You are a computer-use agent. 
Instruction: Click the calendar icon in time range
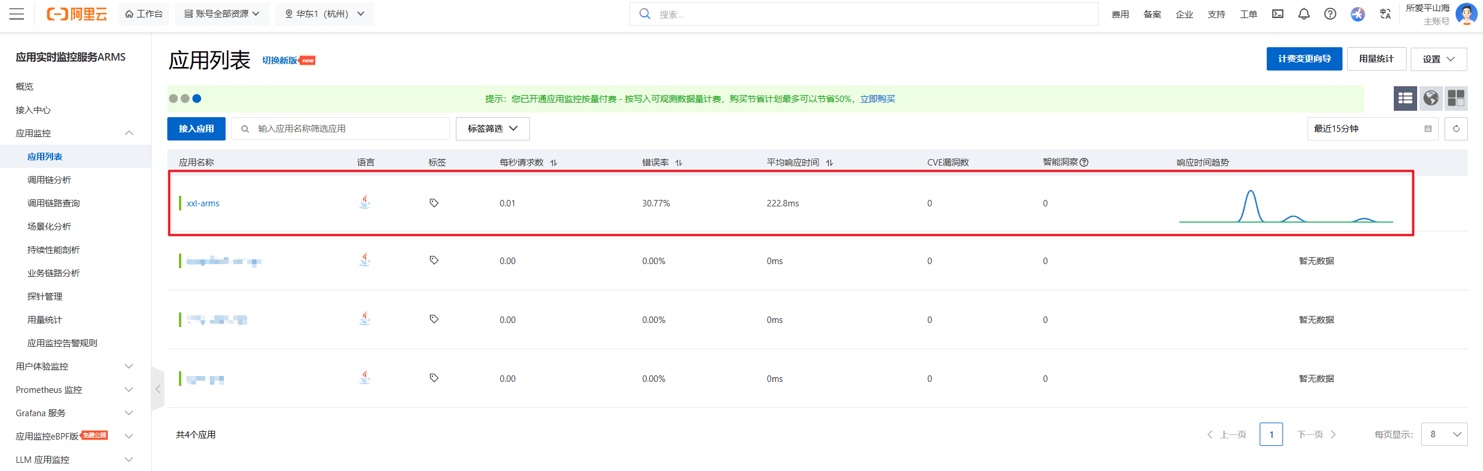[1428, 129]
